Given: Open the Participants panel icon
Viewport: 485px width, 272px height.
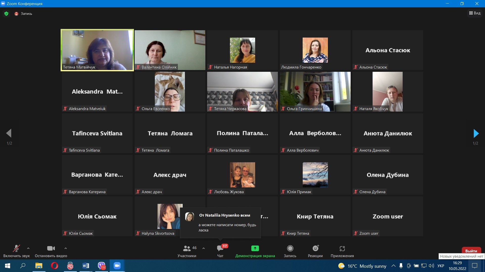Looking at the screenshot, I should [187, 249].
